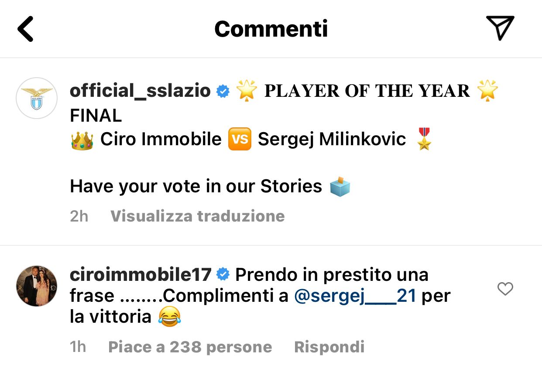Click the medal emoji after Sergej Milinkovic
The width and height of the screenshot is (542, 372).
(424, 139)
